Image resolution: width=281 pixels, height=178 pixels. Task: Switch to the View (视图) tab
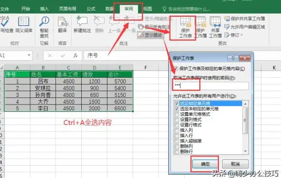click(x=148, y=9)
